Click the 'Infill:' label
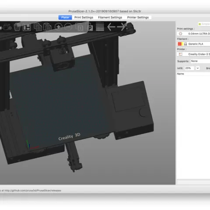Viewport: 210px width, 210px height. (x=180, y=68)
